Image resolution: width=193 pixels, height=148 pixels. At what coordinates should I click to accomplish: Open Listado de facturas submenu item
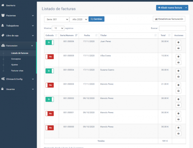[20, 53]
